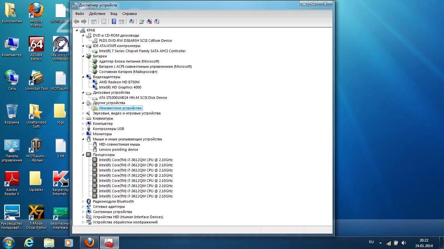
Task: Select the Adobe Reader X desktop shortcut
Action: point(12,184)
